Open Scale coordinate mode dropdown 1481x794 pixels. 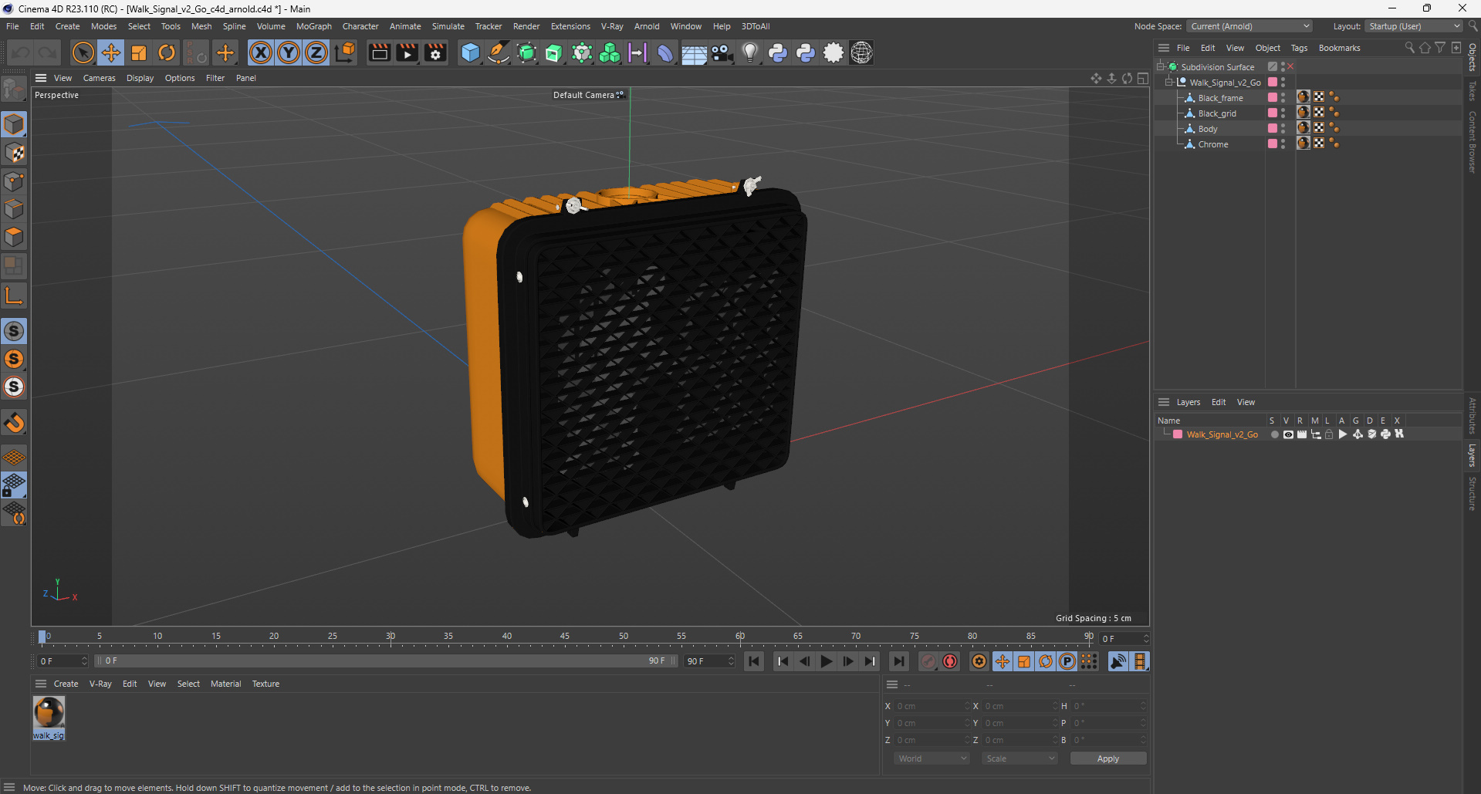click(x=1019, y=759)
